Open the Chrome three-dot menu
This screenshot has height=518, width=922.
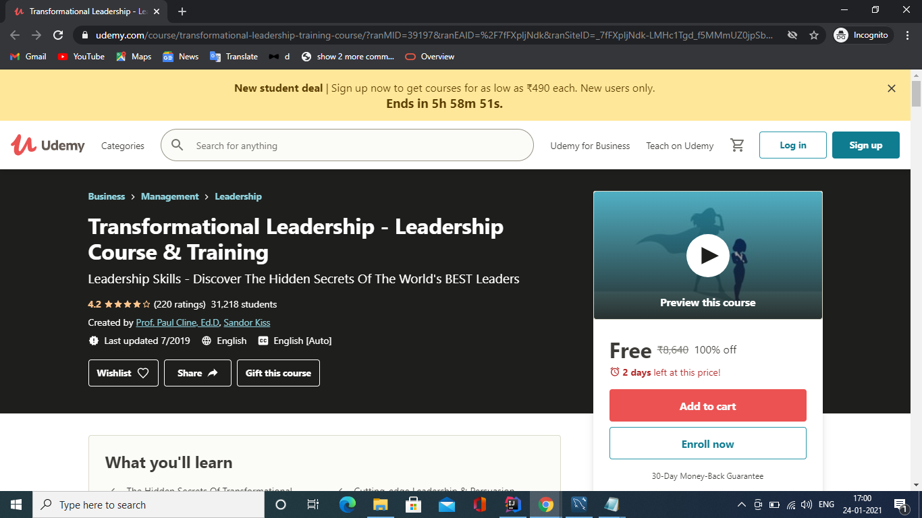(x=907, y=35)
